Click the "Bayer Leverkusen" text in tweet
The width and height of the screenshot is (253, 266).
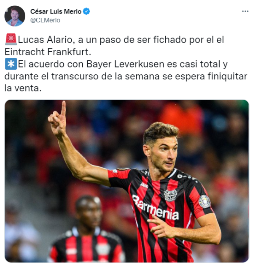coord(125,64)
